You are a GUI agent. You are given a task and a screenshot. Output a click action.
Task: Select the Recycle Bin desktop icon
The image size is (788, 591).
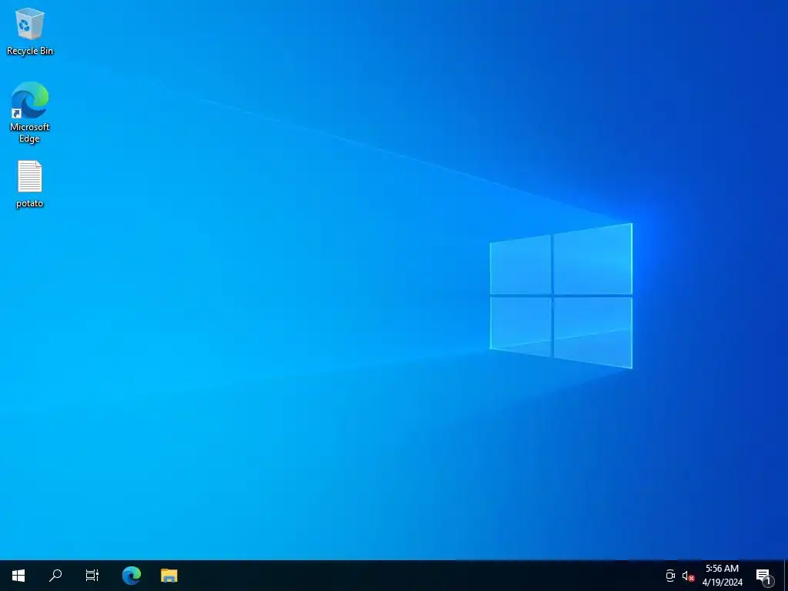[x=30, y=31]
